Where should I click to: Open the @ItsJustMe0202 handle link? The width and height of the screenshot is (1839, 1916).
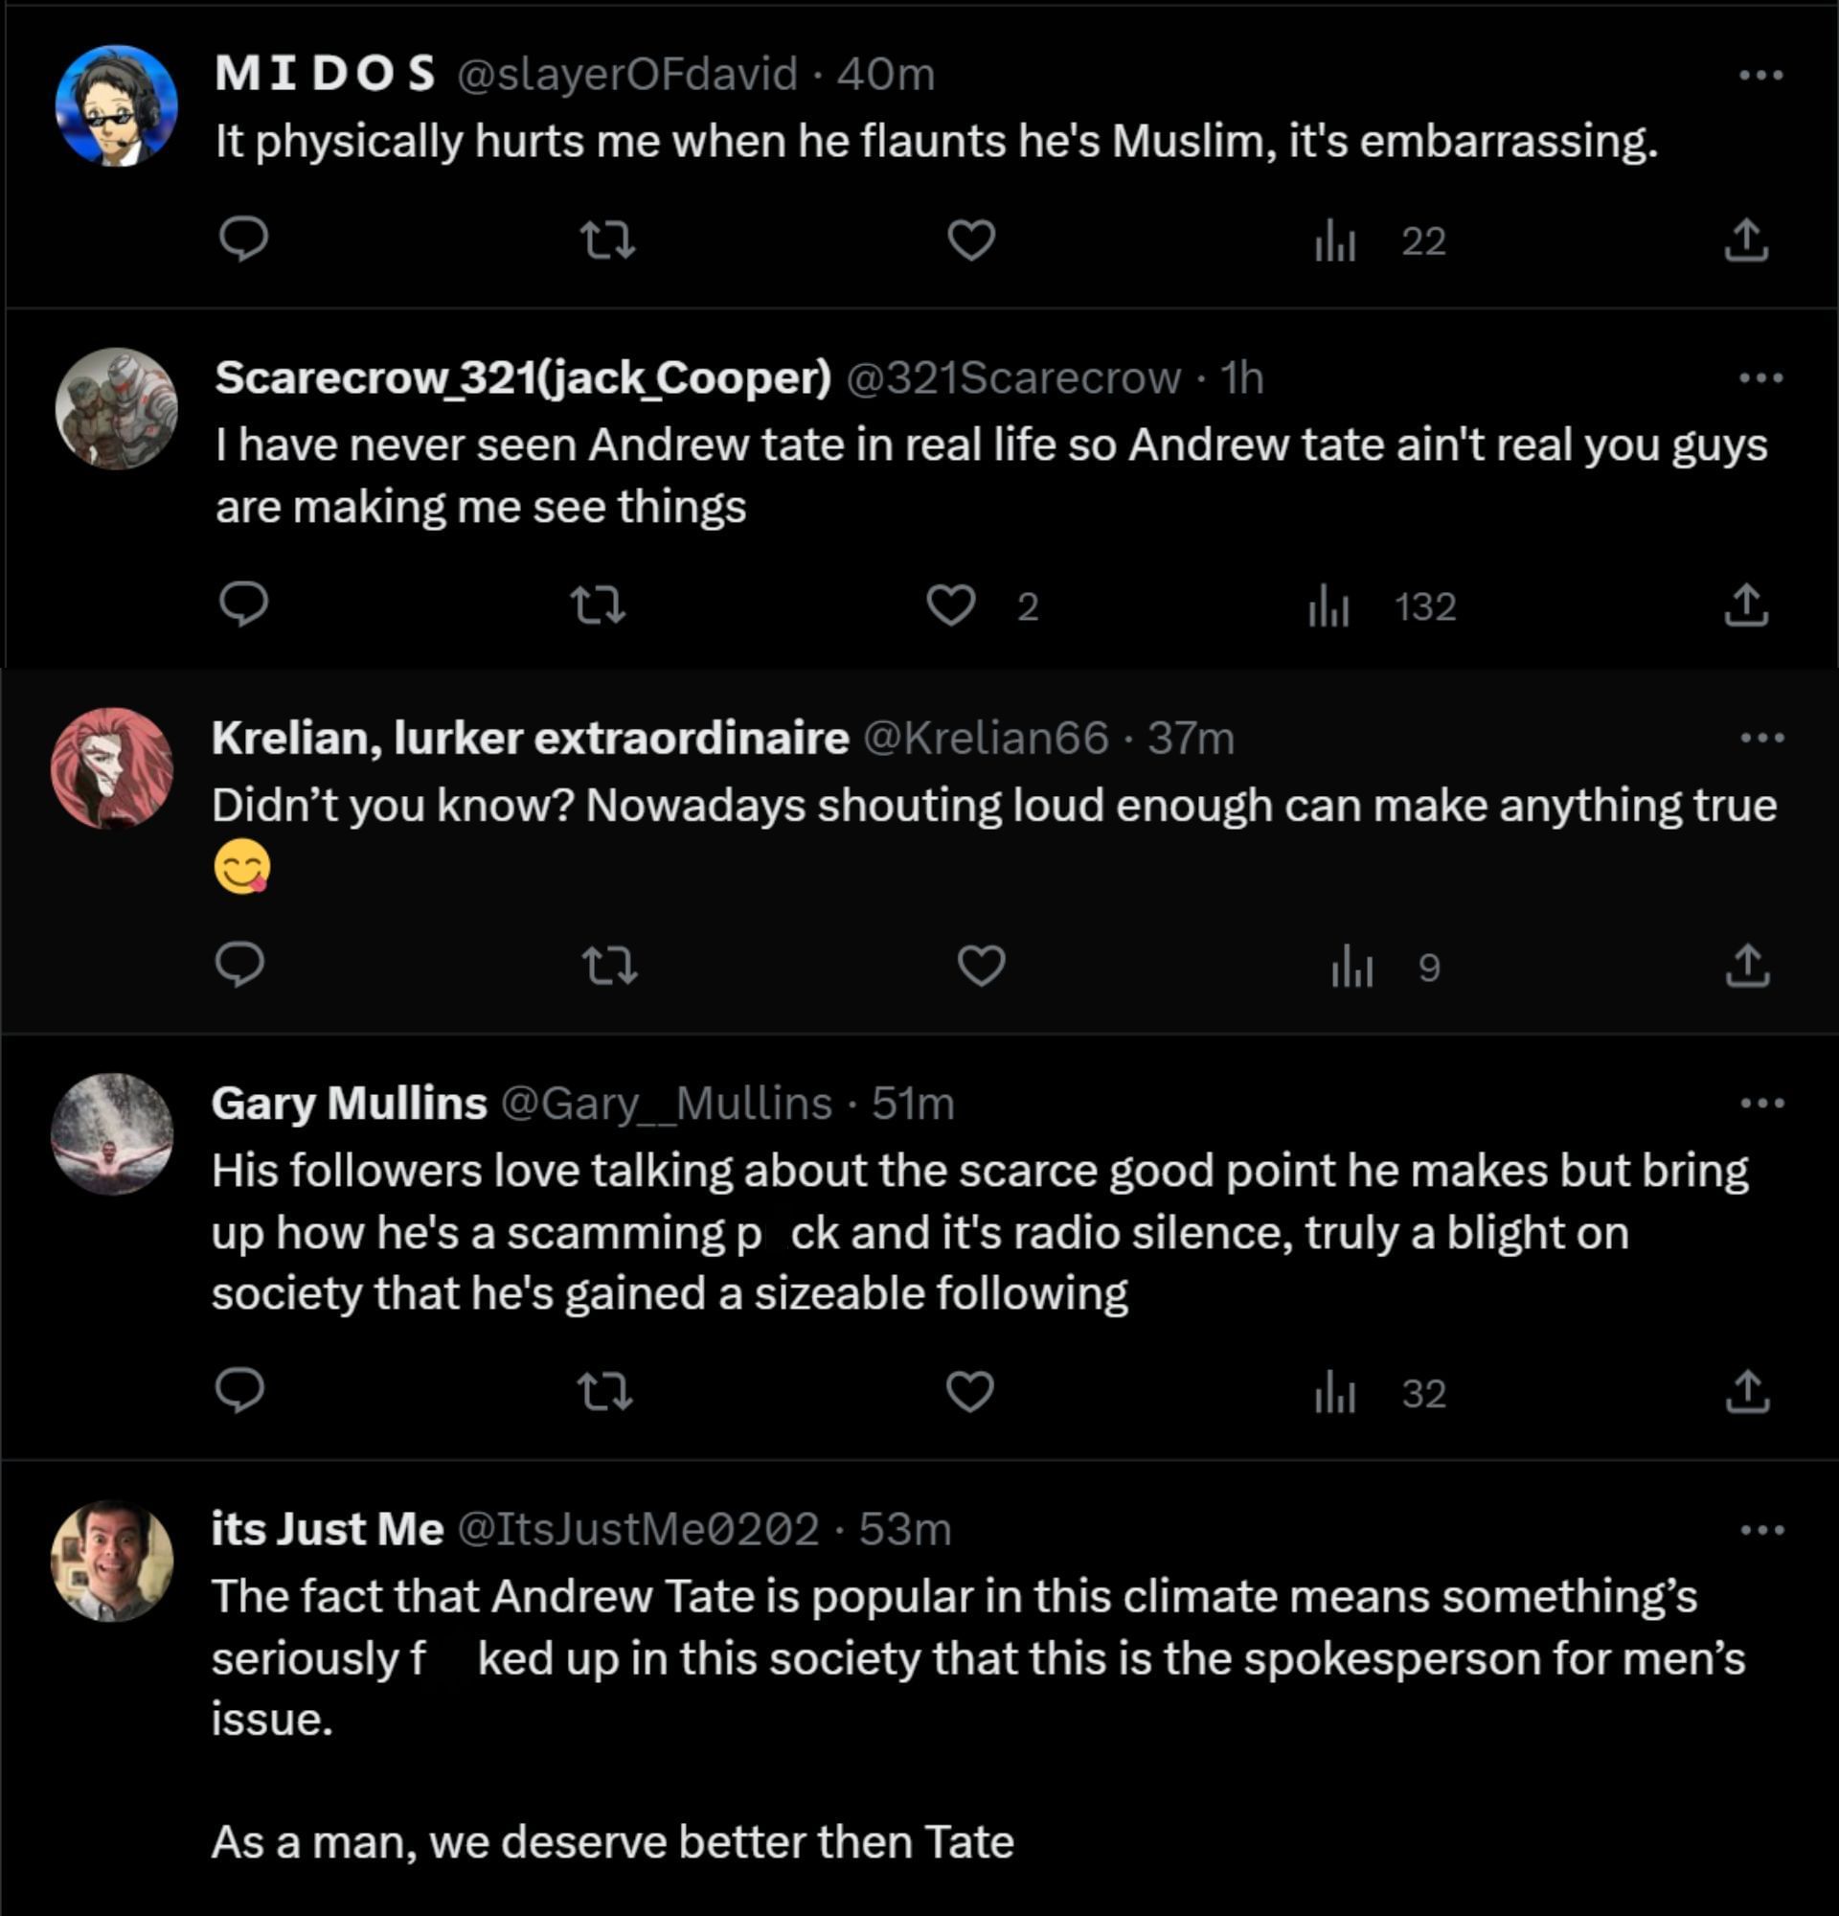click(638, 1529)
